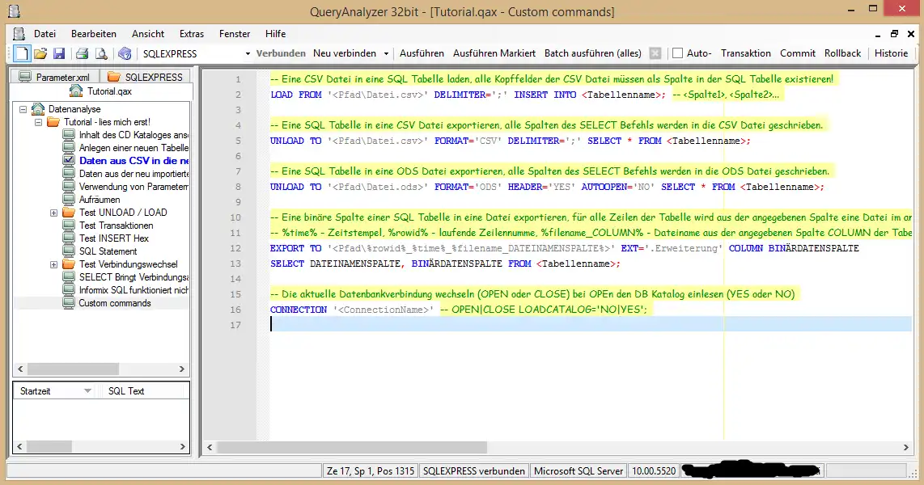Screen dimensions: 924x485
Task: Open the Extras menu
Action: [192, 34]
